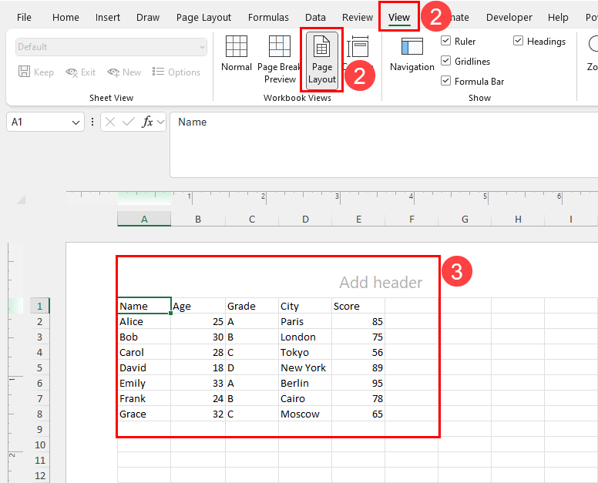Toggle the Headings checkbox
This screenshot has width=598, height=483.
518,41
